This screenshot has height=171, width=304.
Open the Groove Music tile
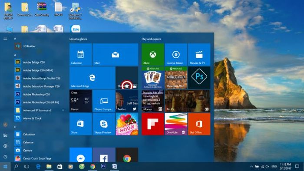(x=176, y=54)
